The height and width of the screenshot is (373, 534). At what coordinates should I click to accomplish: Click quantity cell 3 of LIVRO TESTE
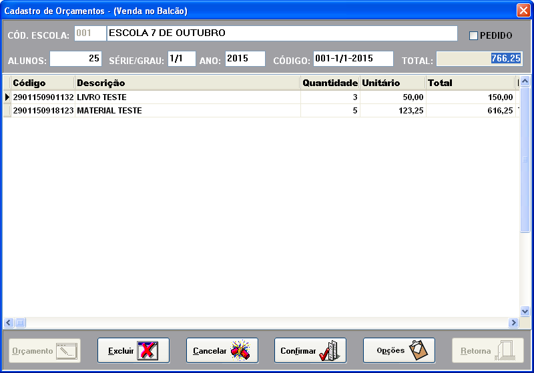330,97
